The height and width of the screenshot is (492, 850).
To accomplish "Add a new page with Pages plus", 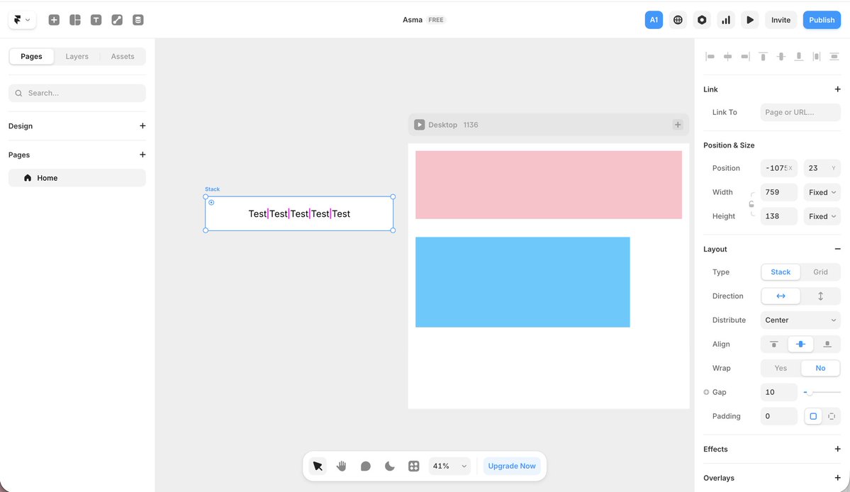I will (142, 155).
